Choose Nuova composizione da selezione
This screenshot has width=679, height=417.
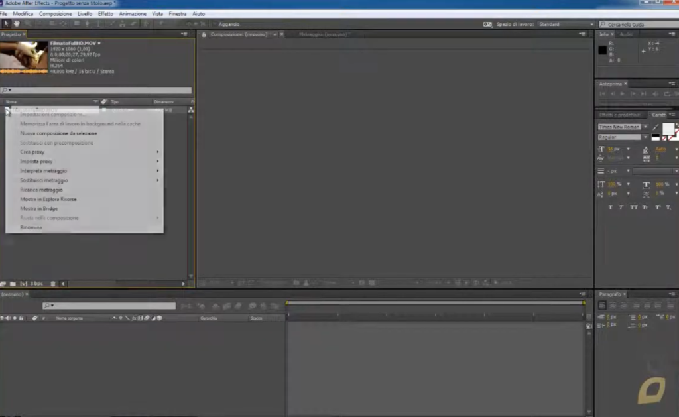click(x=58, y=133)
